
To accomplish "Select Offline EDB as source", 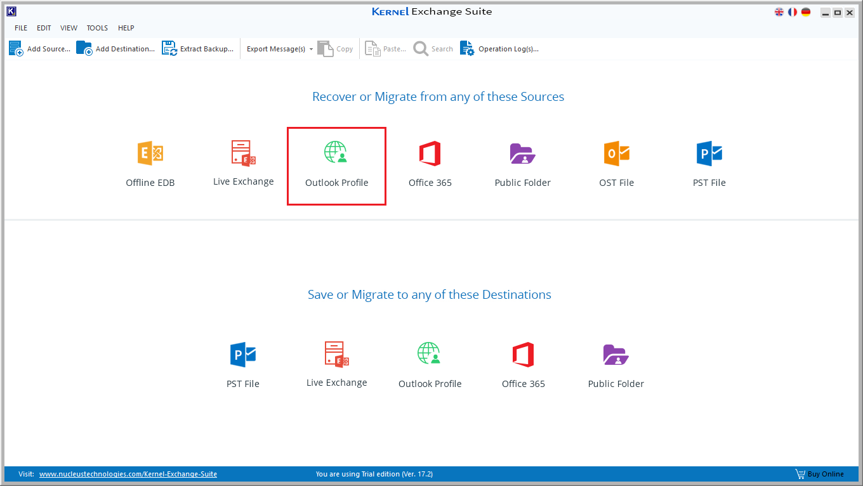I will click(150, 165).
